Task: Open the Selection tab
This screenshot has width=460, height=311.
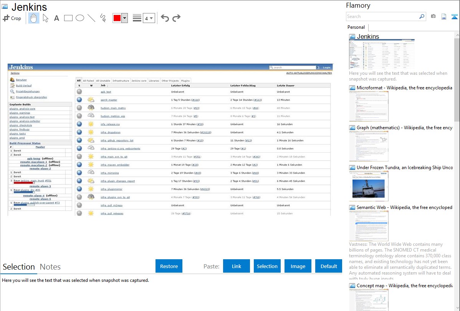Action: [x=19, y=267]
